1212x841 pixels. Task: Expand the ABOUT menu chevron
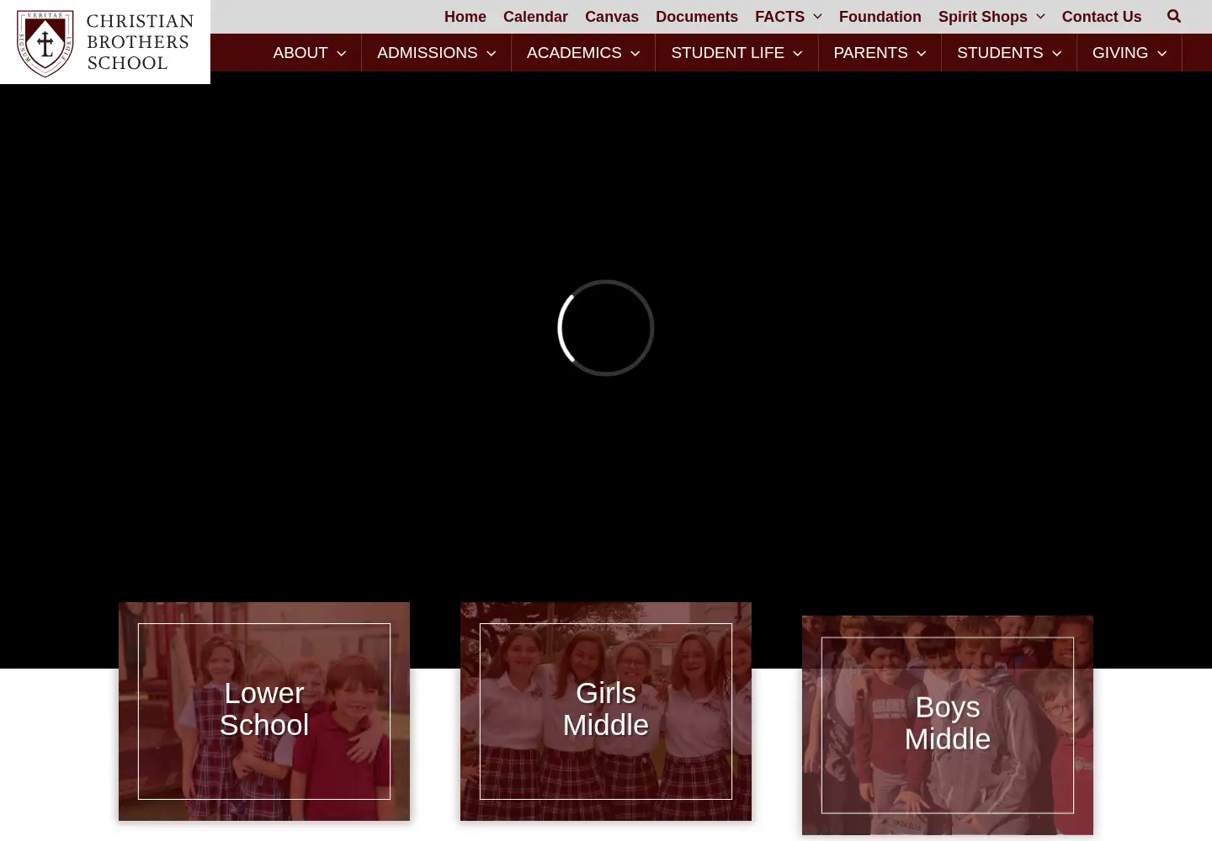pyautogui.click(x=341, y=53)
